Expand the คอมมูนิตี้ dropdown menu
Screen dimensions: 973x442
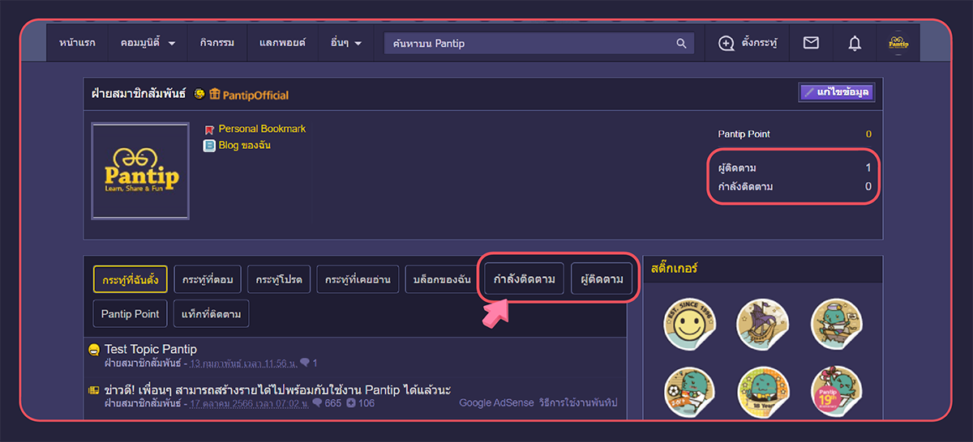click(148, 43)
